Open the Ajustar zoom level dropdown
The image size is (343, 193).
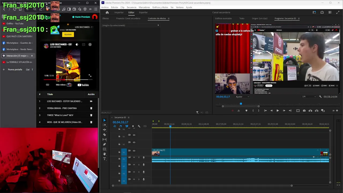click(x=242, y=96)
